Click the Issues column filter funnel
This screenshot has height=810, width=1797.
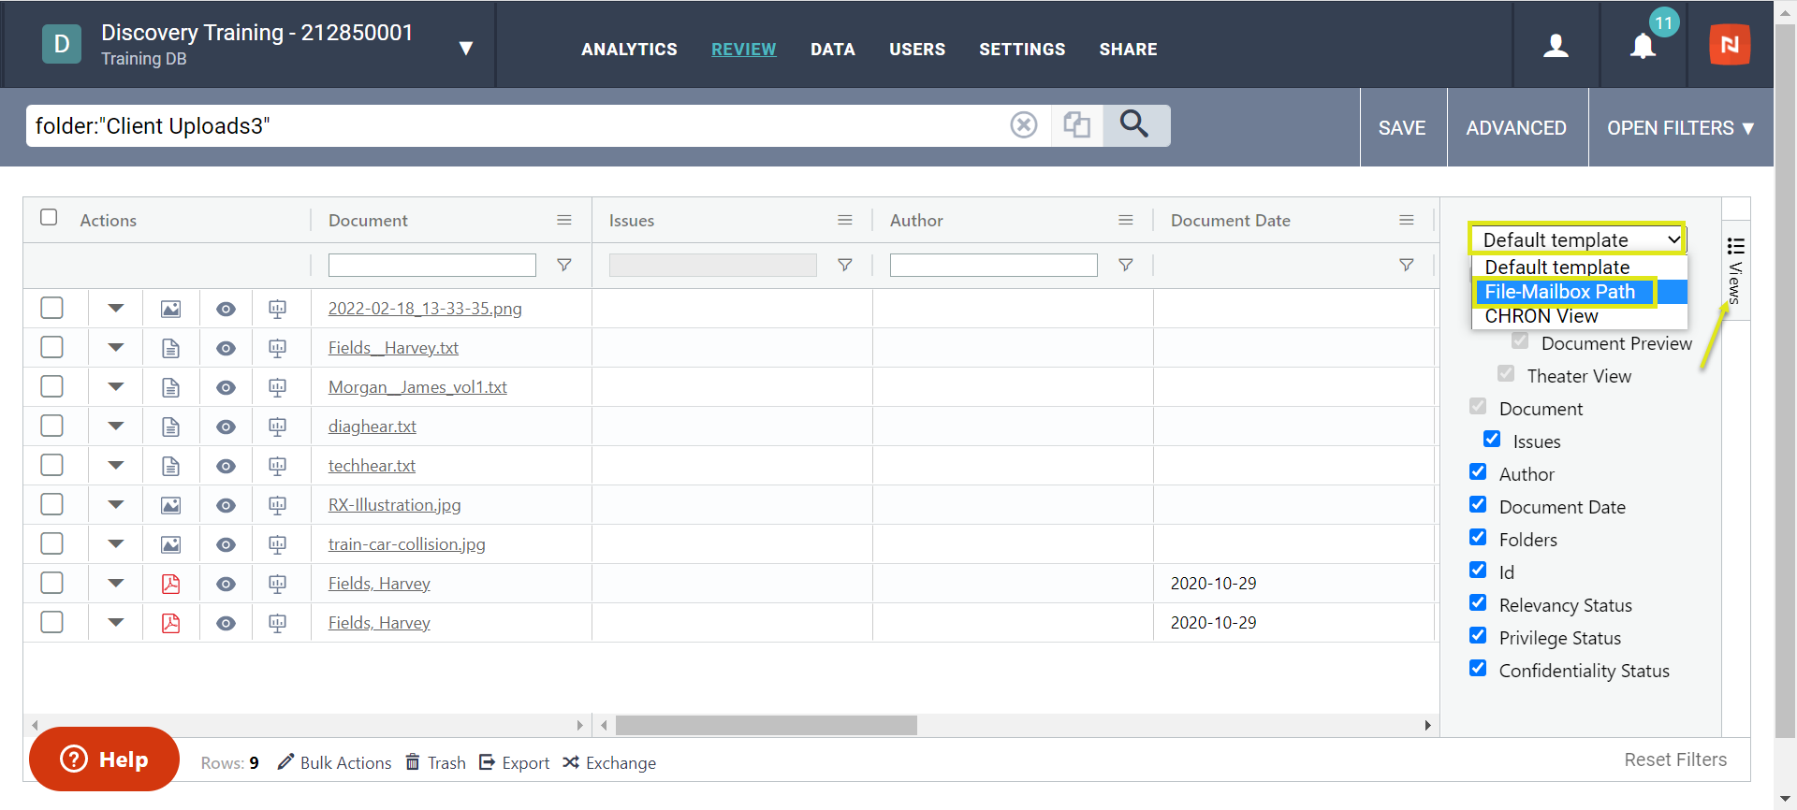[845, 265]
